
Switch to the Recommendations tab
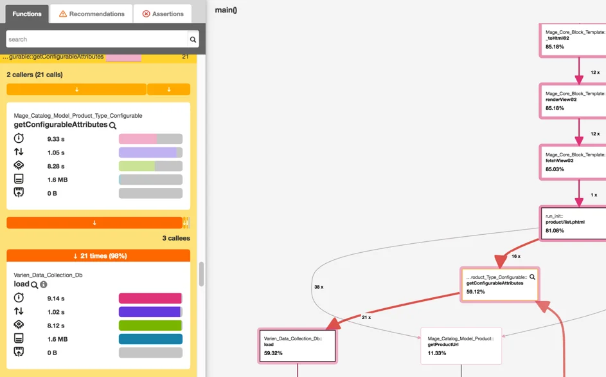(x=91, y=14)
